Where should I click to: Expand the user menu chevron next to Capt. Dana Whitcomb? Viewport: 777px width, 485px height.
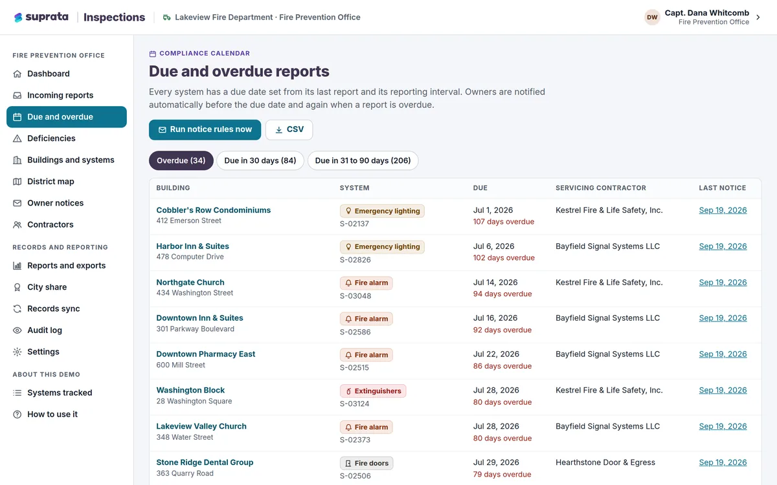point(758,17)
